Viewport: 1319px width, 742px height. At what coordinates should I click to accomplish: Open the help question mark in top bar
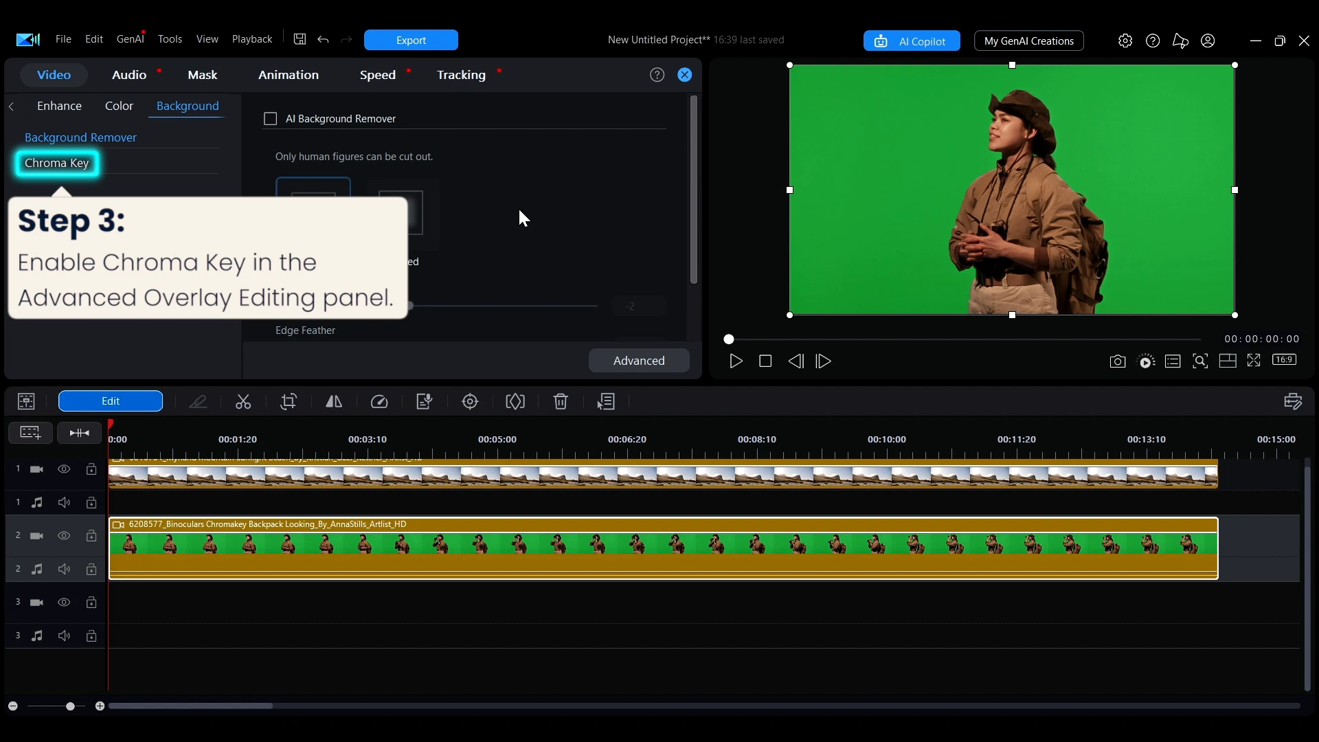1153,41
